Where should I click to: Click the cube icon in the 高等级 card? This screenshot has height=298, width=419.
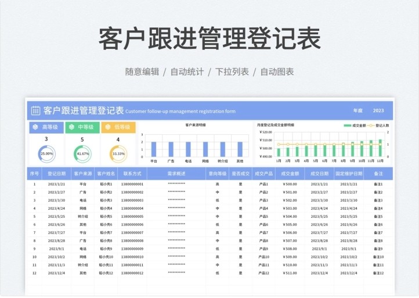tap(35, 127)
